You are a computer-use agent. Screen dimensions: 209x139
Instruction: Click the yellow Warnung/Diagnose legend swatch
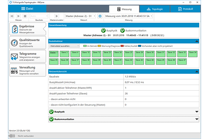[99, 46]
